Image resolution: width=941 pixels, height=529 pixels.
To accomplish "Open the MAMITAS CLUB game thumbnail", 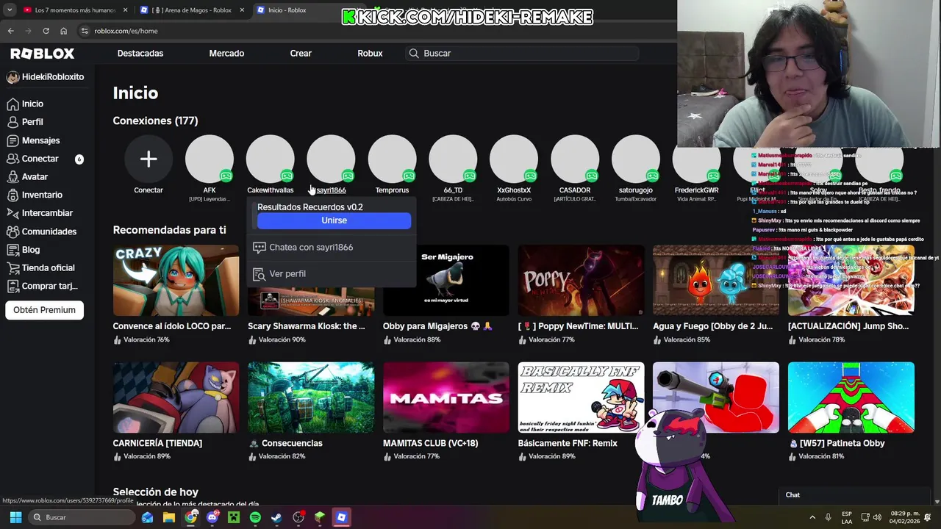I will point(446,397).
